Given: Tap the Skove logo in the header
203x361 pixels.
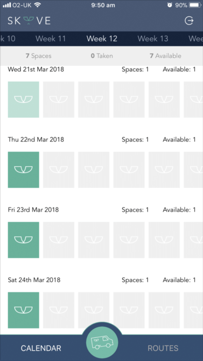Looking at the screenshot, I should [x=29, y=21].
